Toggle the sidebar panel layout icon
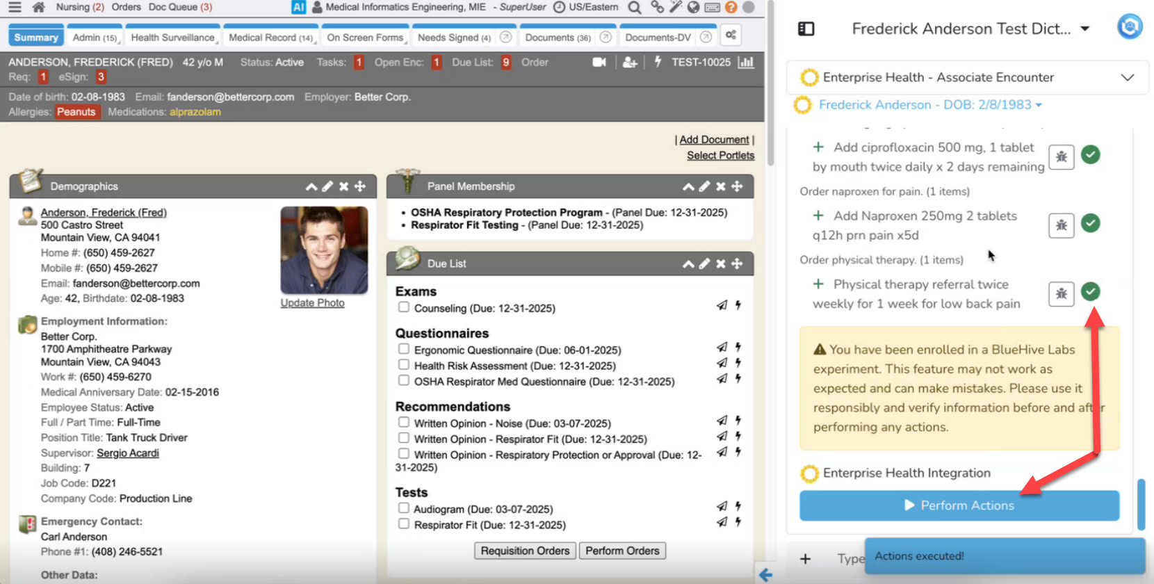 806,29
